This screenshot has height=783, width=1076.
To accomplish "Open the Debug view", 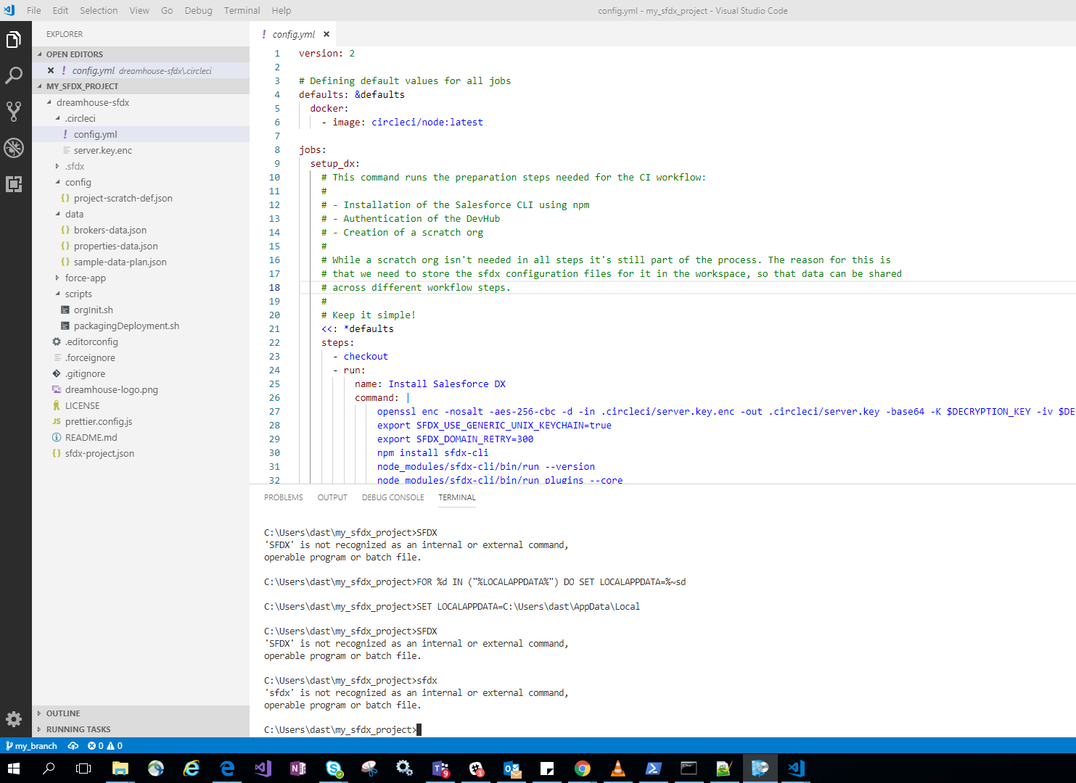I will (x=13, y=148).
